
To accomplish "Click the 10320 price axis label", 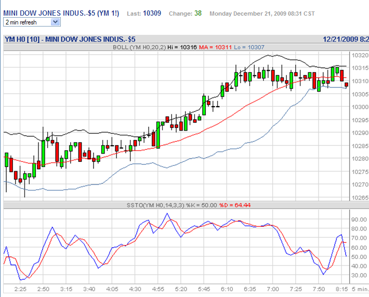I will click(360, 55).
